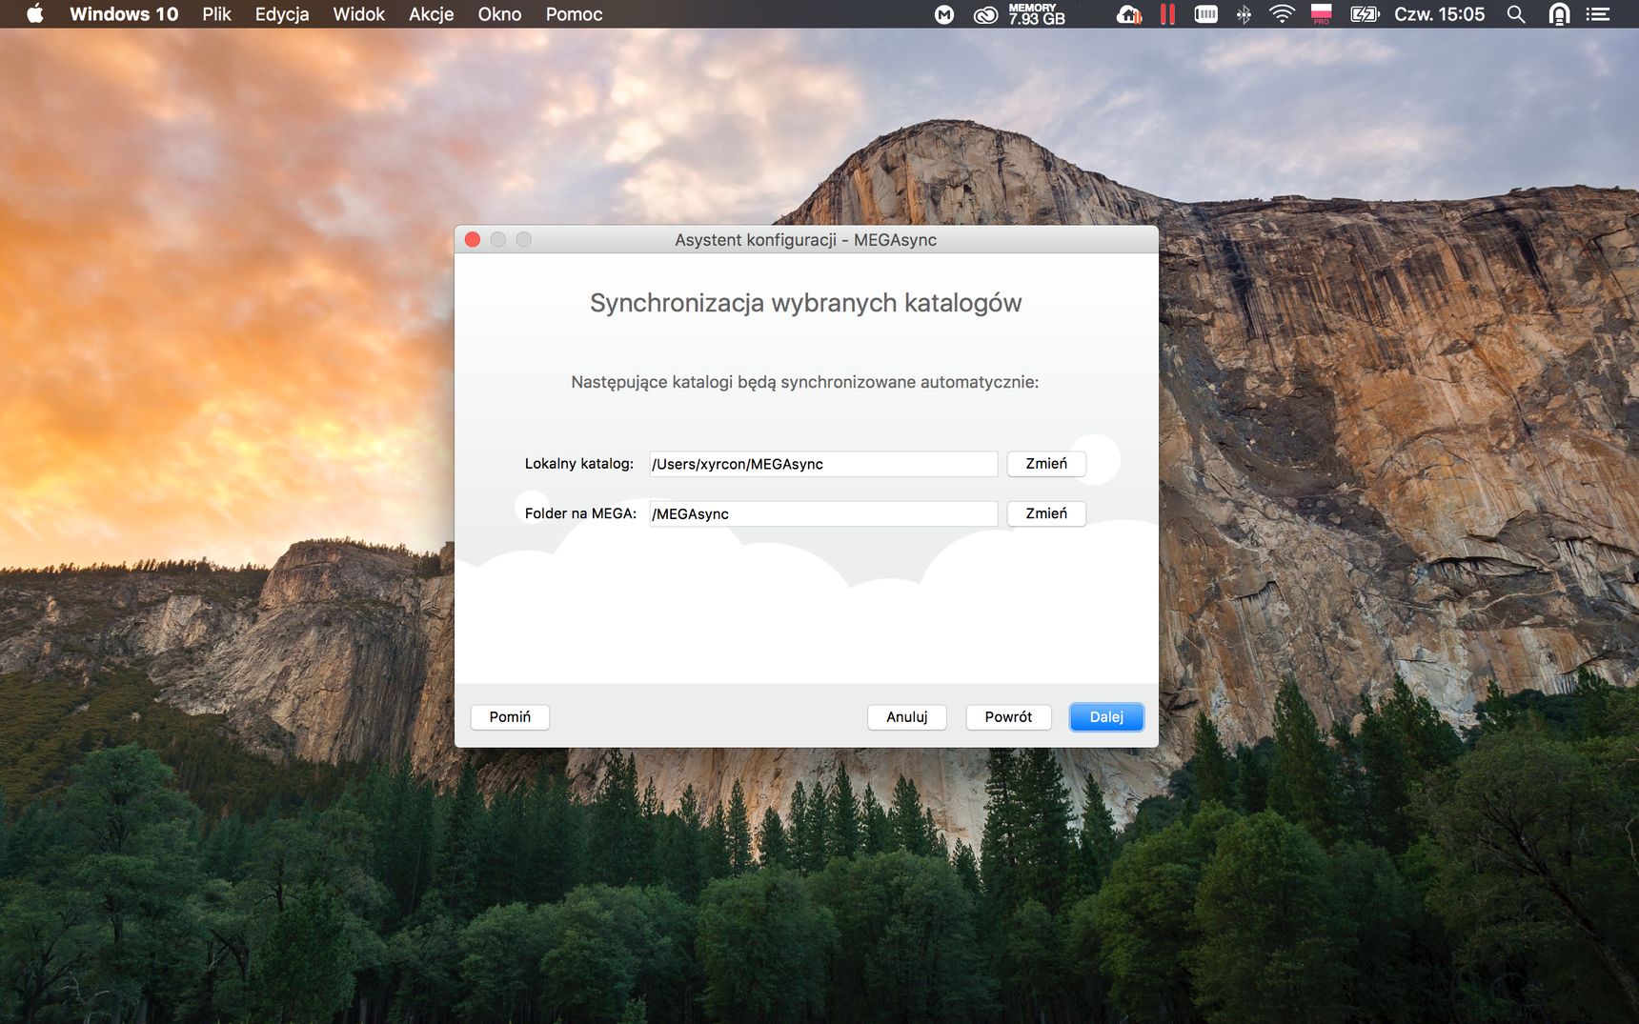Click the Pomiń button
The image size is (1639, 1024).
[510, 716]
